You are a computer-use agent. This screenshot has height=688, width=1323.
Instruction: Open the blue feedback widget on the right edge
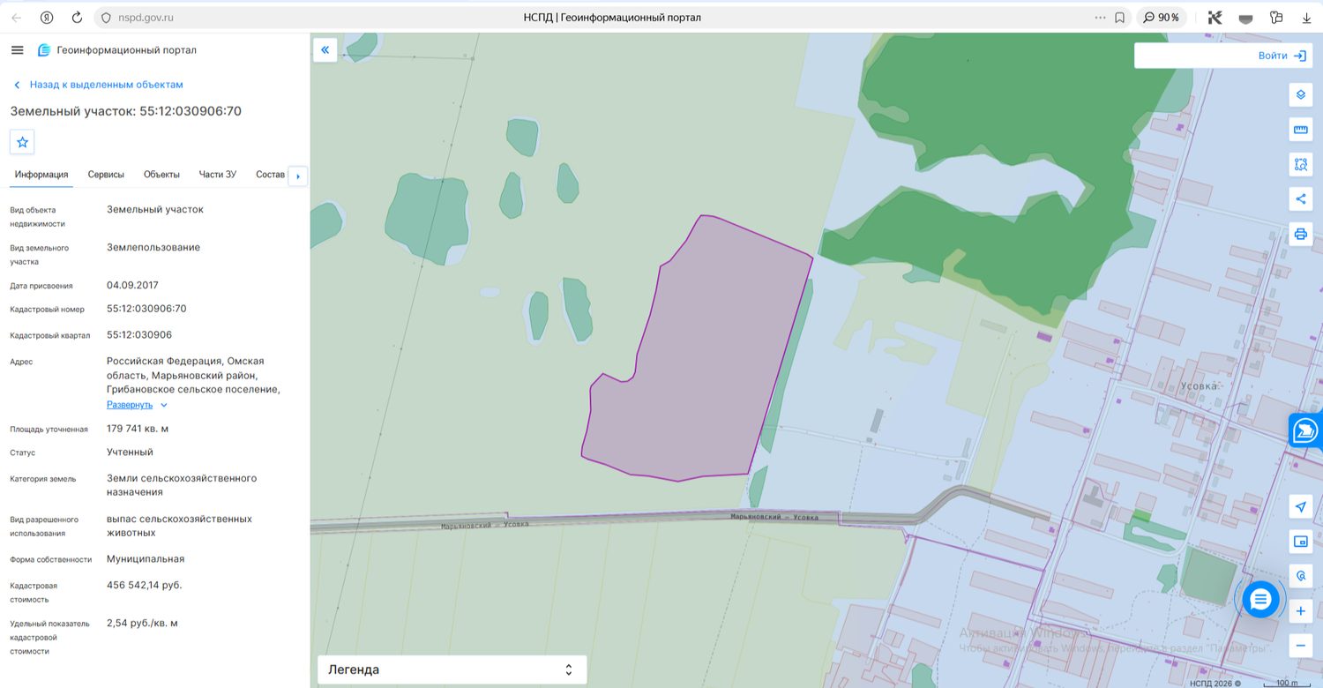click(1305, 431)
